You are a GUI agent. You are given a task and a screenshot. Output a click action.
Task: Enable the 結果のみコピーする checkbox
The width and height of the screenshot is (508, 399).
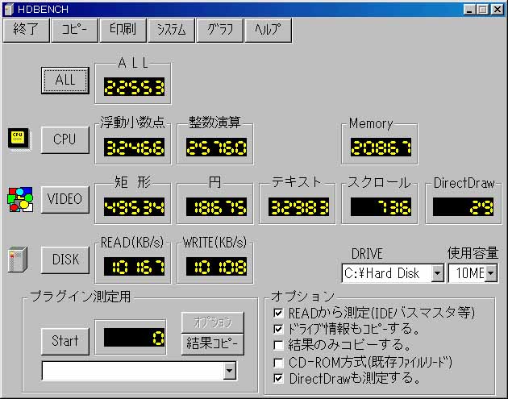point(279,345)
